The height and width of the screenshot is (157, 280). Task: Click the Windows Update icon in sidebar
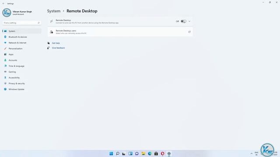(5, 89)
